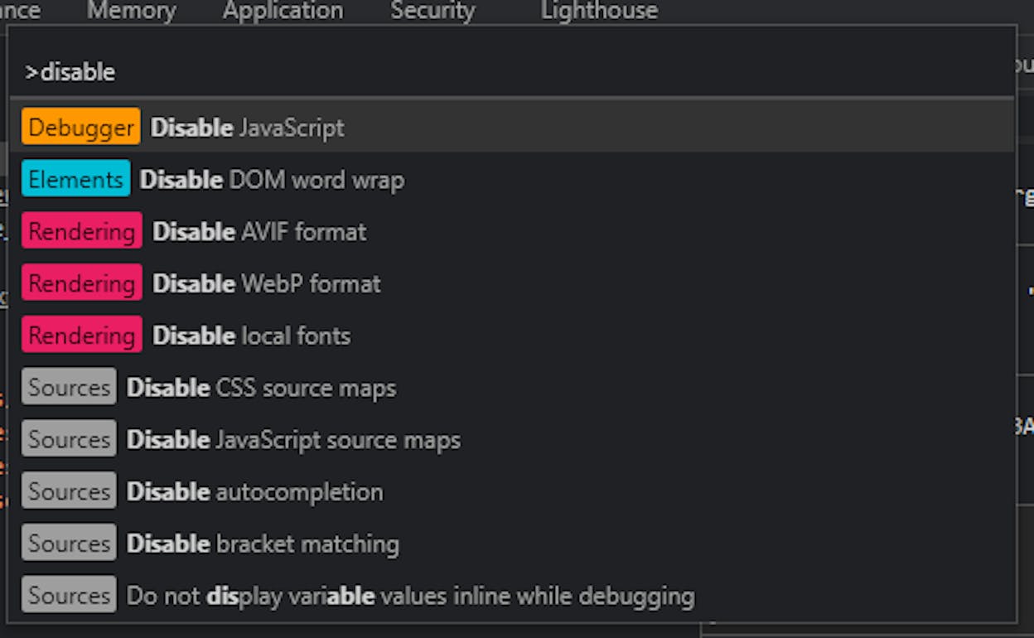Image resolution: width=1034 pixels, height=638 pixels.
Task: Select Disable bracket matching entry
Action: coord(512,544)
